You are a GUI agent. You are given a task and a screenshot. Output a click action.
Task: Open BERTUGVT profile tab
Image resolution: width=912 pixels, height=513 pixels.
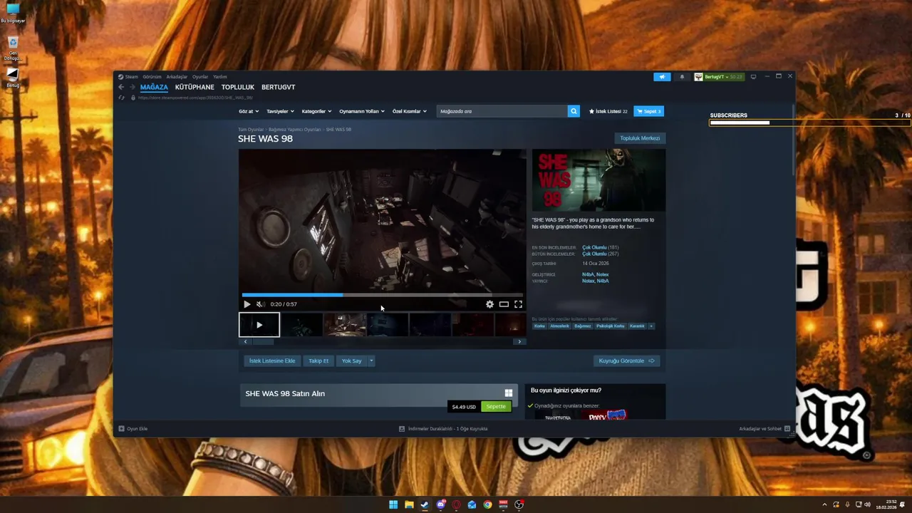(x=278, y=87)
